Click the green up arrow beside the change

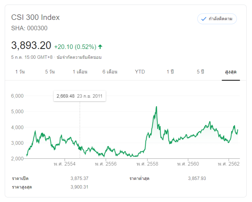[100, 47]
